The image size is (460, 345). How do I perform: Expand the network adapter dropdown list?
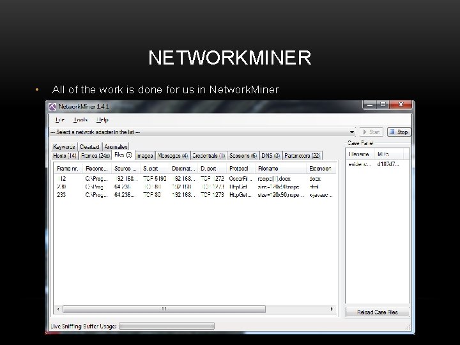tap(352, 132)
